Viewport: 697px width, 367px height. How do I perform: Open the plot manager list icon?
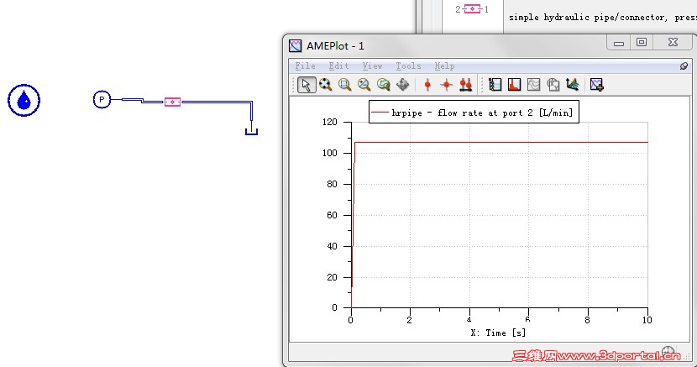495,85
